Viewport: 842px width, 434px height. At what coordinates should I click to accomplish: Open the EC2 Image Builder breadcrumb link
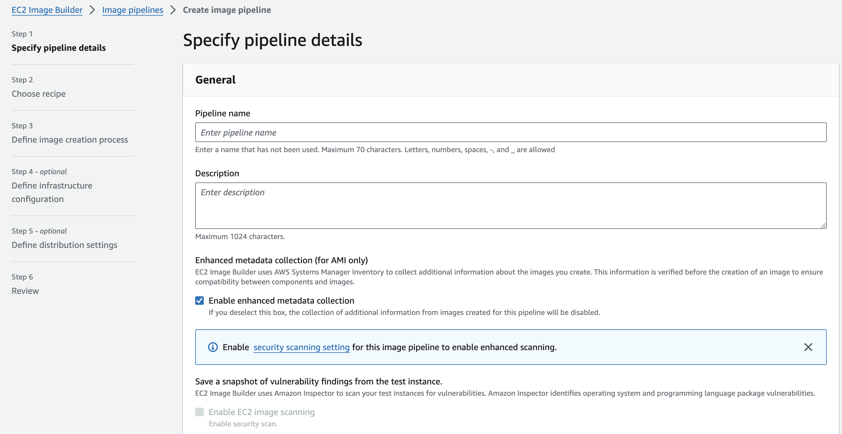47,10
